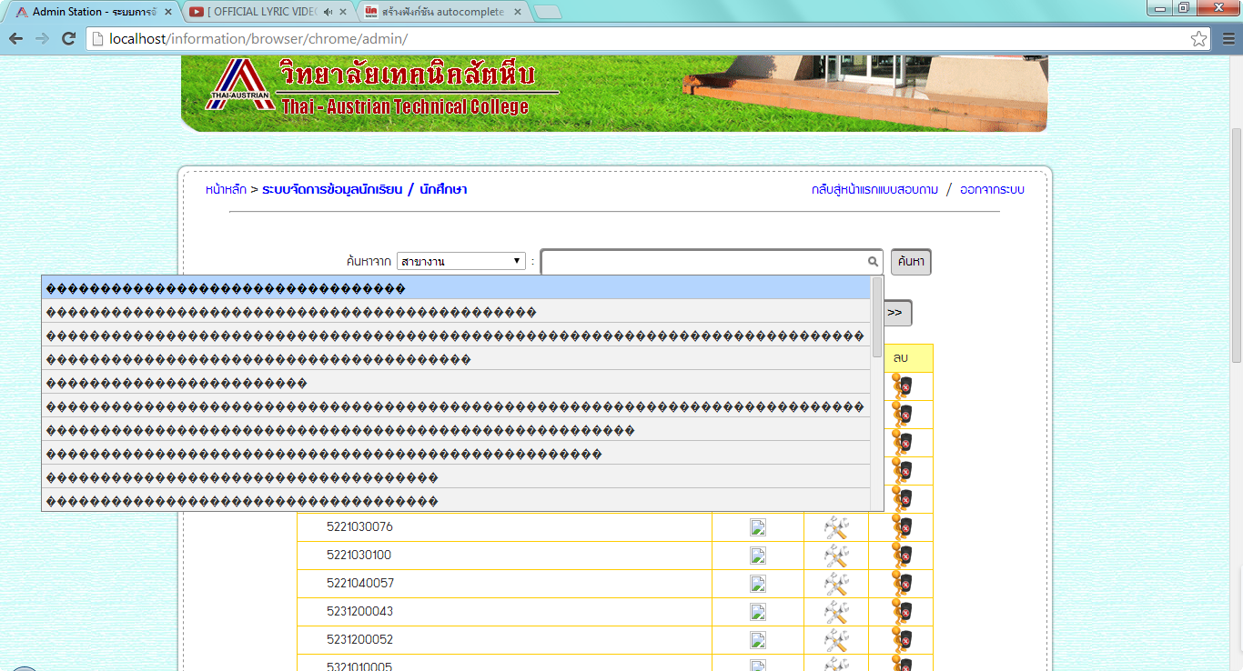Delete student record 5221030076
Screen dimensions: 1243x671
click(x=902, y=527)
